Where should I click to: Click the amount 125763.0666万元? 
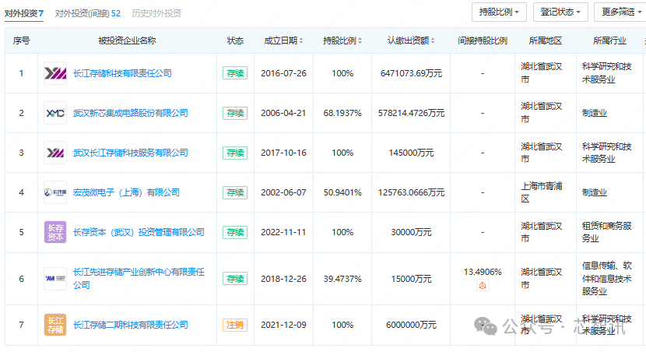pos(411,192)
